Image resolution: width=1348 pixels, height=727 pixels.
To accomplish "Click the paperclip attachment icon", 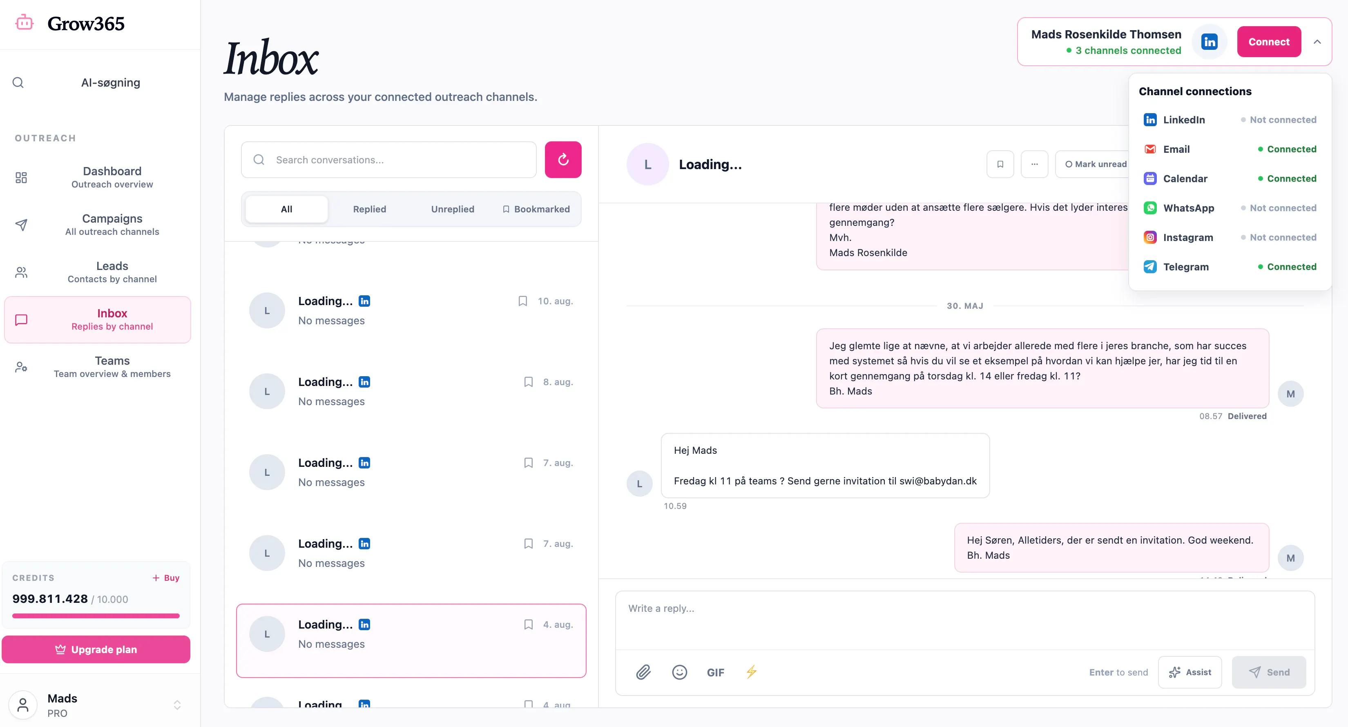I will tap(643, 672).
